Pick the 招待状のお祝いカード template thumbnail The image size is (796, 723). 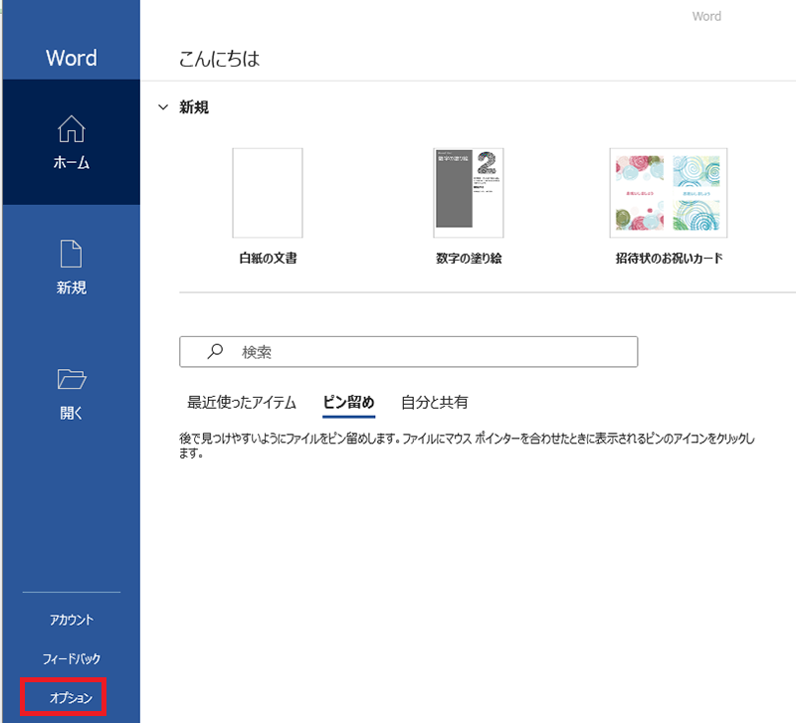(669, 193)
